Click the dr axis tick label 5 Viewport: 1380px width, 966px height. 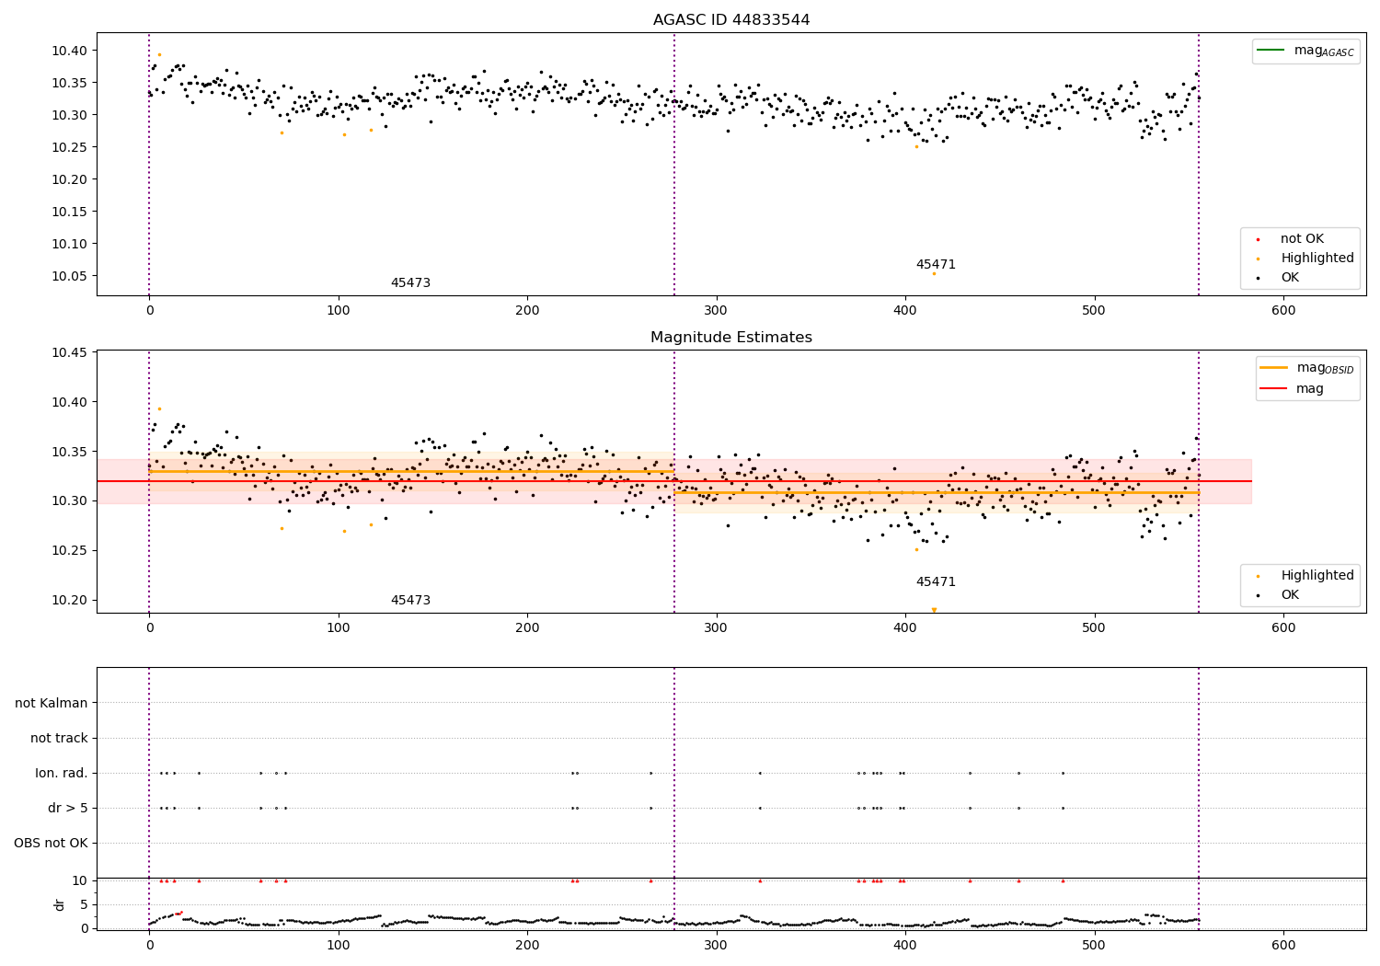(x=84, y=904)
